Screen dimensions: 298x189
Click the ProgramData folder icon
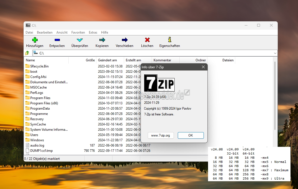click(x=27, y=108)
